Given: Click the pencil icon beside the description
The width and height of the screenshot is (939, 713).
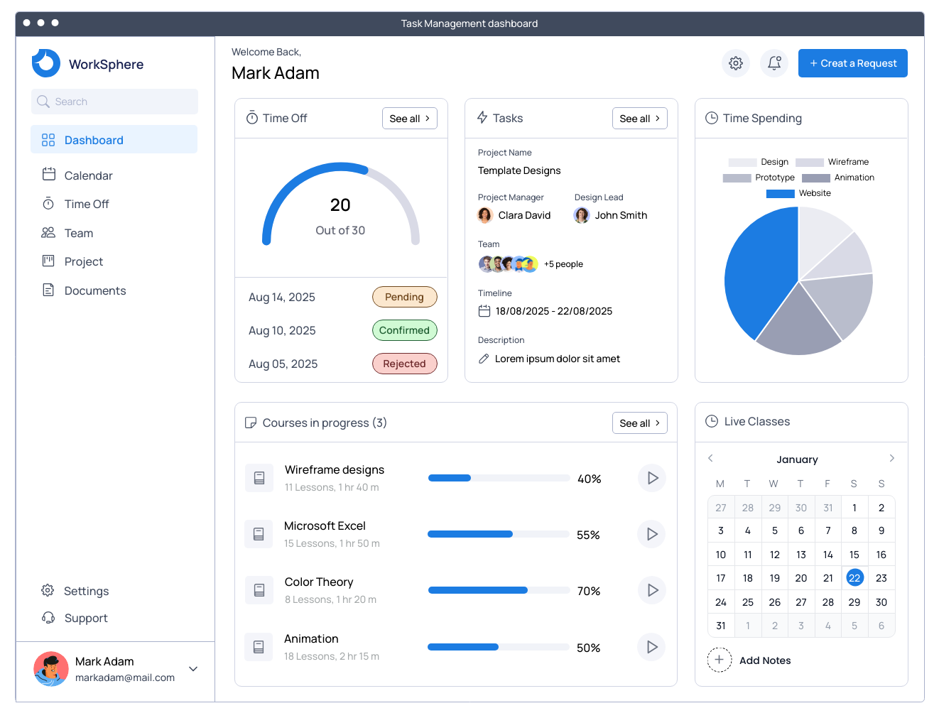Looking at the screenshot, I should [484, 359].
